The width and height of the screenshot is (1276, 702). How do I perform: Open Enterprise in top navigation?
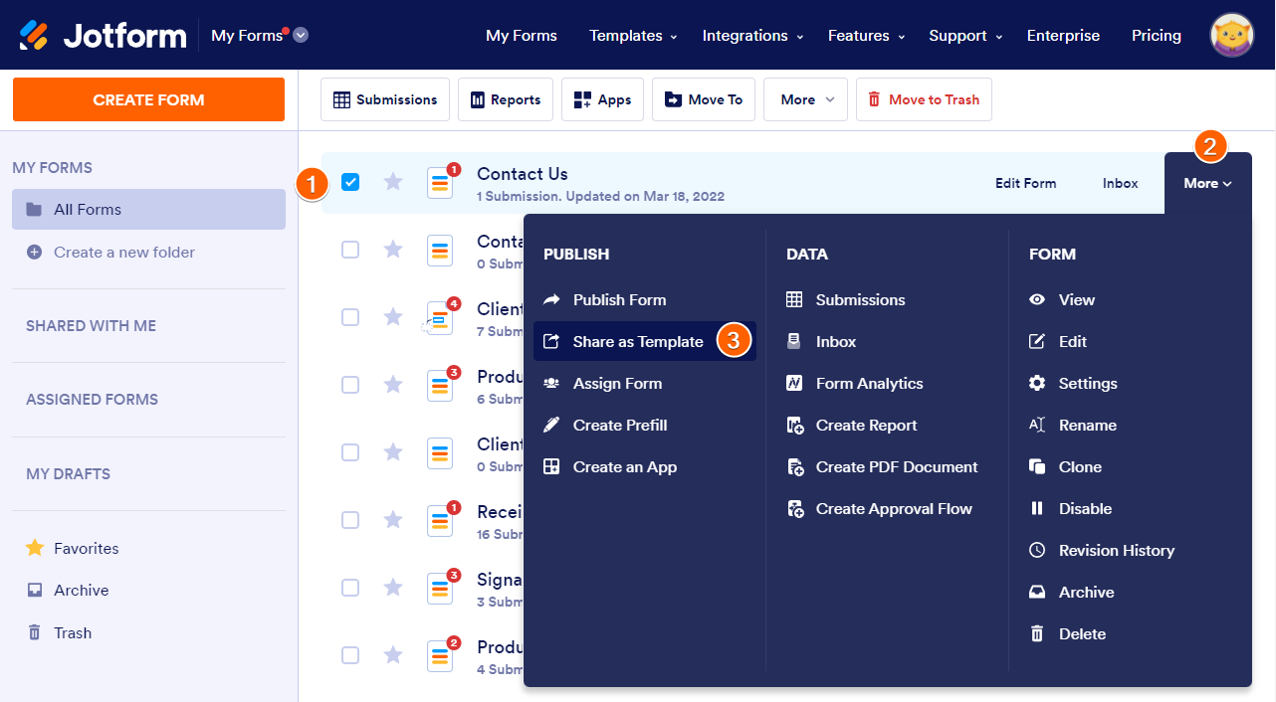pyautogui.click(x=1063, y=35)
